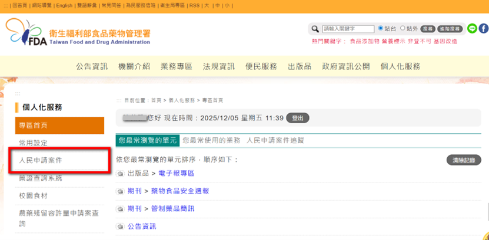Click the icon before 電子報專區 entry
Image resolution: width=489 pixels, height=240 pixels.
click(120, 174)
